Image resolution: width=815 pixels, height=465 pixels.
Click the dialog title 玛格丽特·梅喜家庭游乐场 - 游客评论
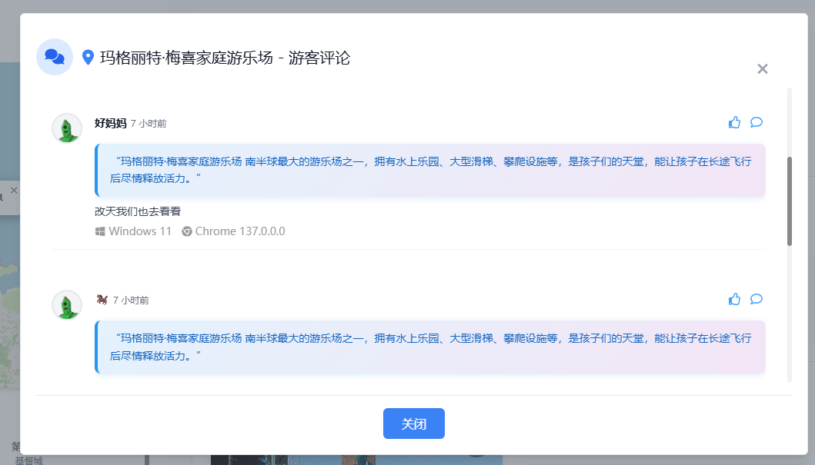point(225,58)
